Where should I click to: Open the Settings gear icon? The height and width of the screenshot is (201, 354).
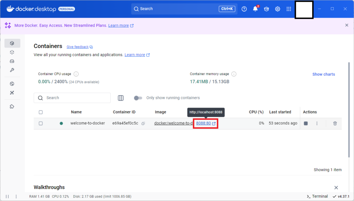click(x=278, y=9)
